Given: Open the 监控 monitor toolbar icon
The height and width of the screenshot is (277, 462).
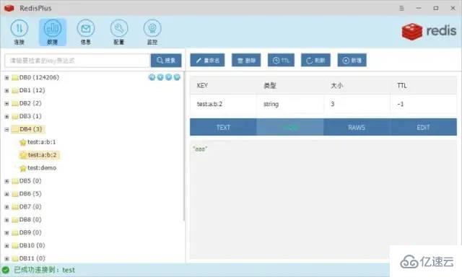Looking at the screenshot, I should point(152,32).
